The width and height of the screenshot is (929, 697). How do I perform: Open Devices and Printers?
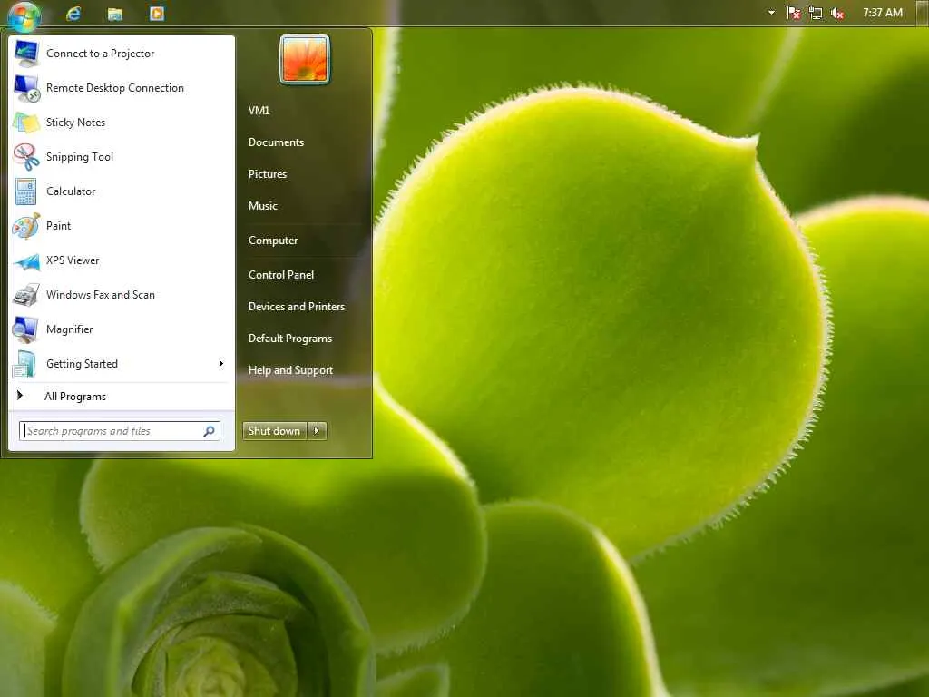click(297, 307)
